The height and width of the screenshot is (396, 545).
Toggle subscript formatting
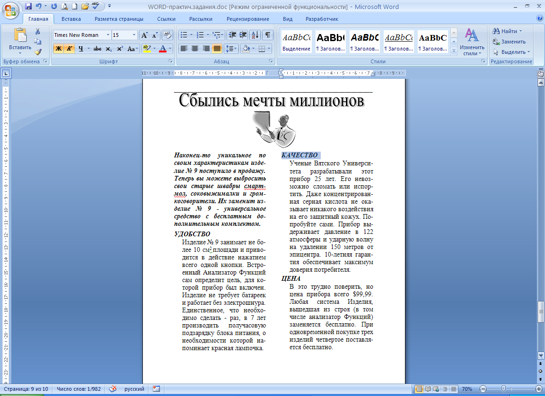108,49
